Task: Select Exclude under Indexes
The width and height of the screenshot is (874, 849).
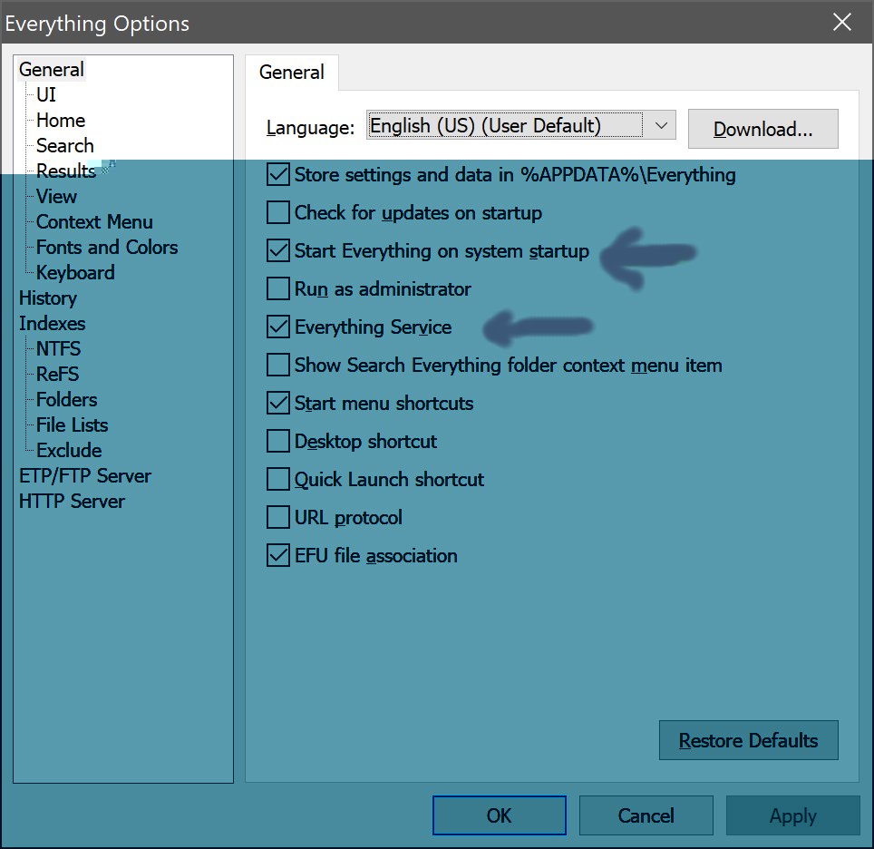Action: [69, 450]
